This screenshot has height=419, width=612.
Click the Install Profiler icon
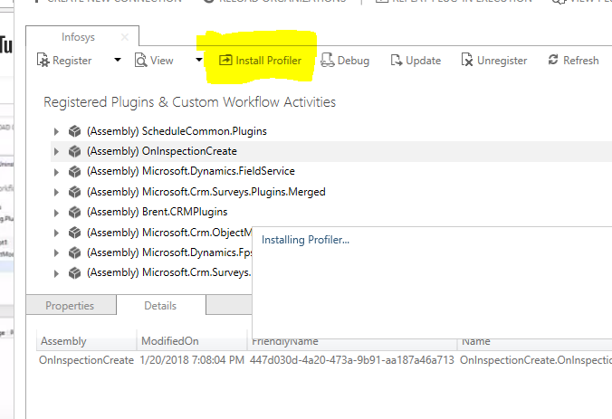pyautogui.click(x=225, y=60)
